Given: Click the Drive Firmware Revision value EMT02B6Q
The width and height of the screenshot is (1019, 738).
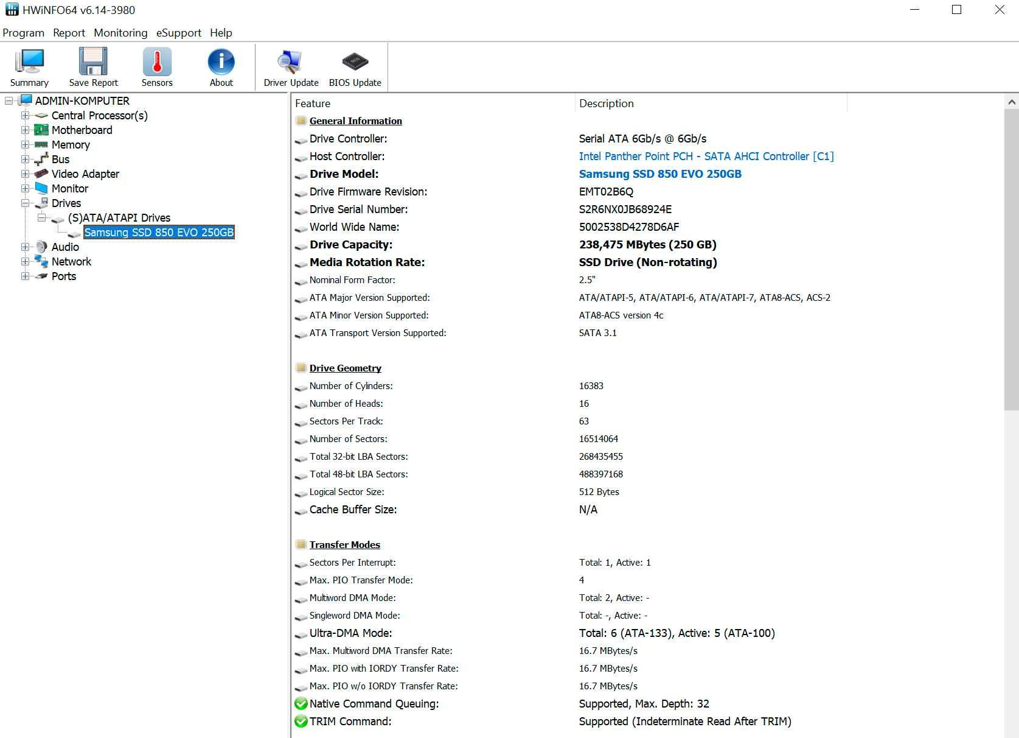Looking at the screenshot, I should (x=606, y=192).
